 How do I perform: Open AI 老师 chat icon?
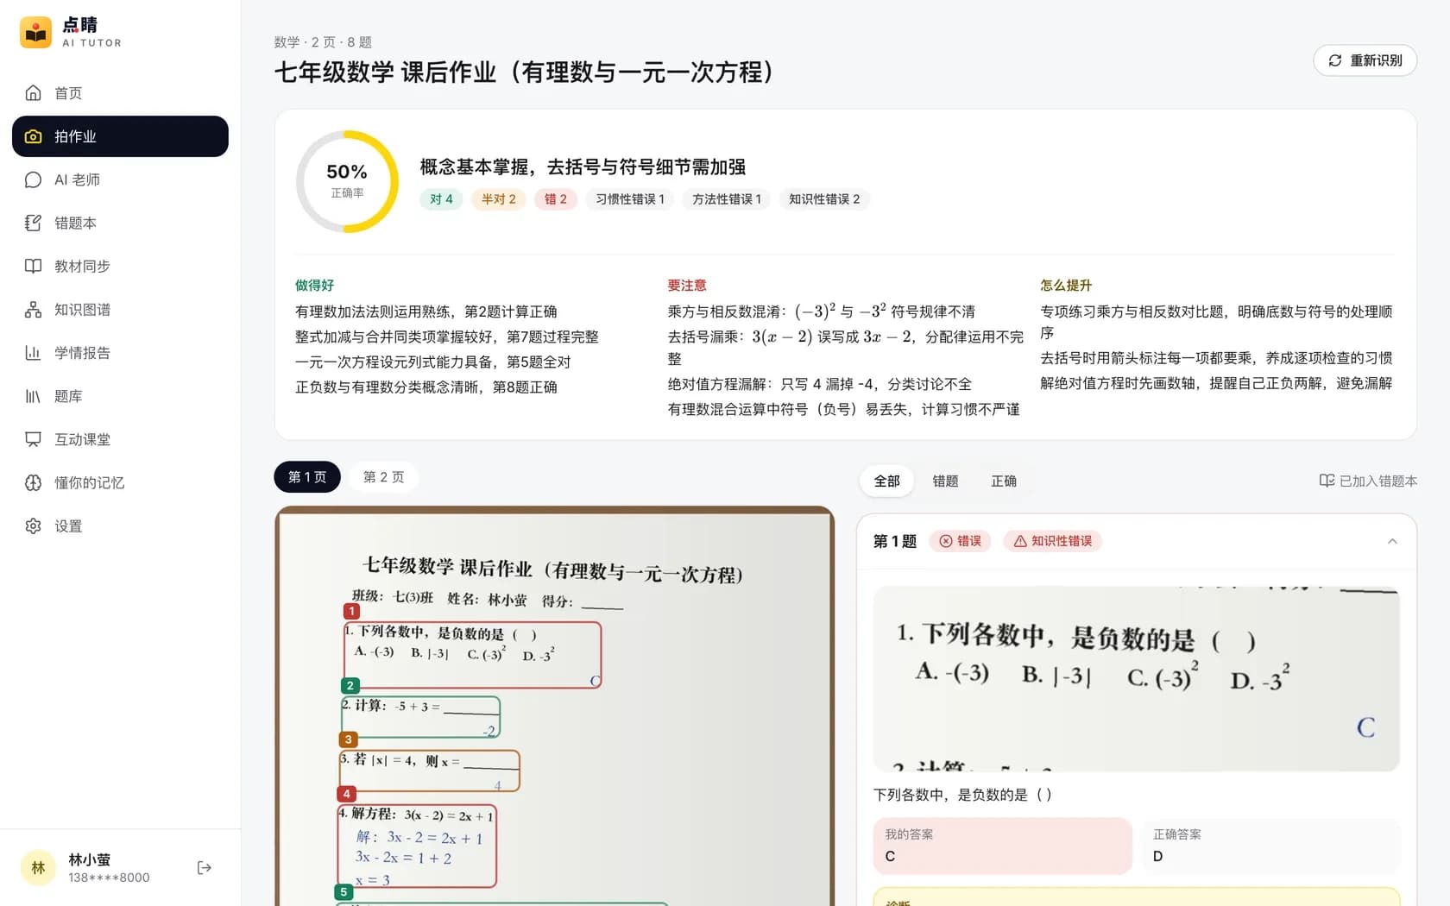tap(33, 179)
